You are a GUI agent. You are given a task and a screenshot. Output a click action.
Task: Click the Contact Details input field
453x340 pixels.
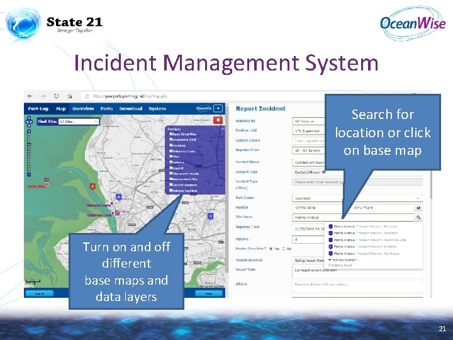pyautogui.click(x=308, y=141)
